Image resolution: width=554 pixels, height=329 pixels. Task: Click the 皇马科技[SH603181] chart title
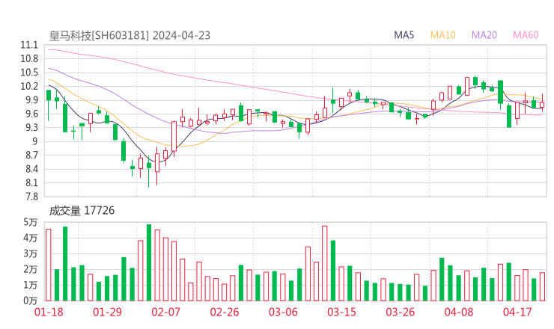click(99, 35)
